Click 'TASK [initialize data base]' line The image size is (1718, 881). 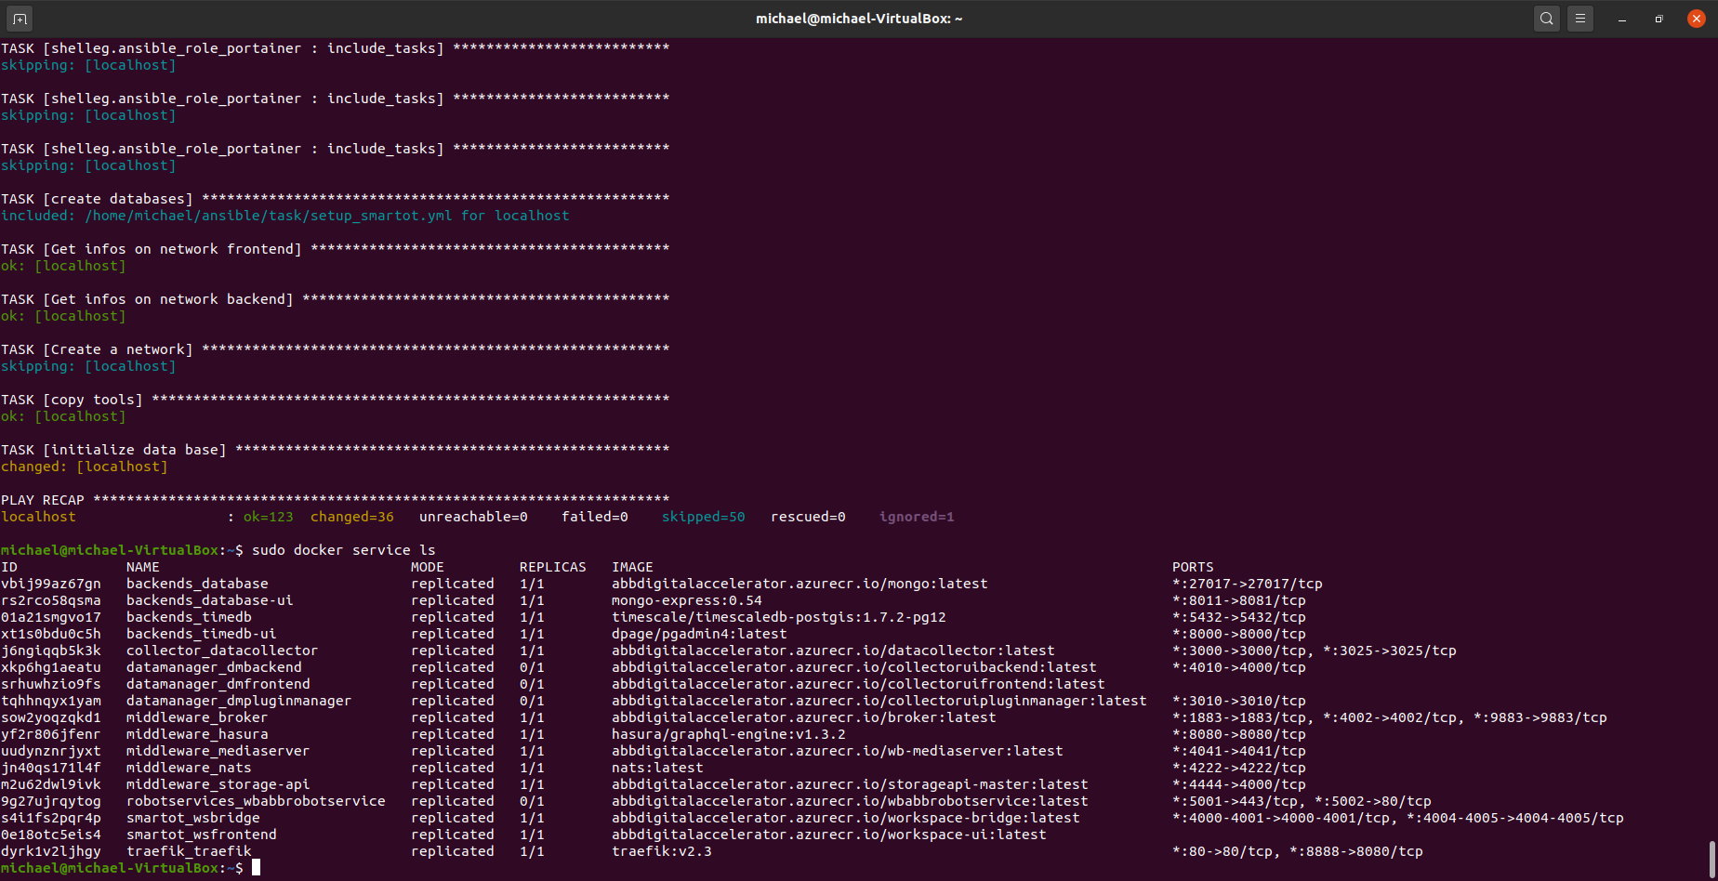336,450
